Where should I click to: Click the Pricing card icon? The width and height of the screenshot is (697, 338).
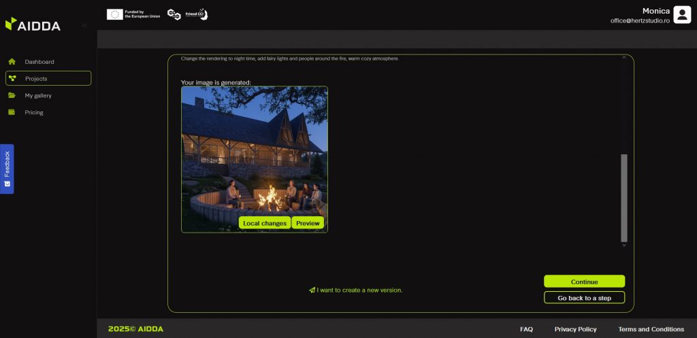[12, 112]
